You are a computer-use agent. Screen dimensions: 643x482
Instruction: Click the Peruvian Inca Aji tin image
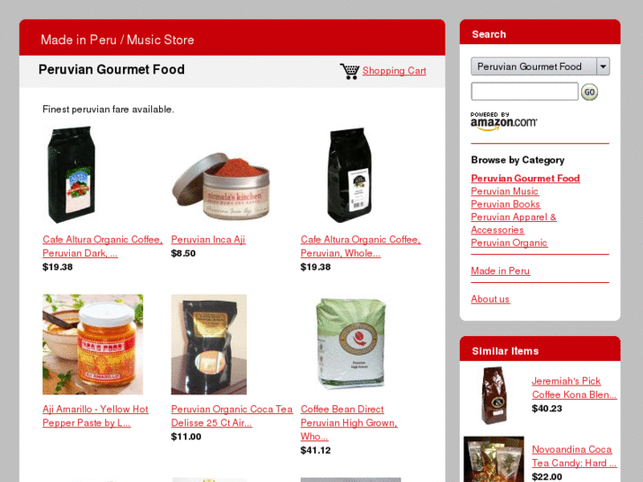coord(221,186)
